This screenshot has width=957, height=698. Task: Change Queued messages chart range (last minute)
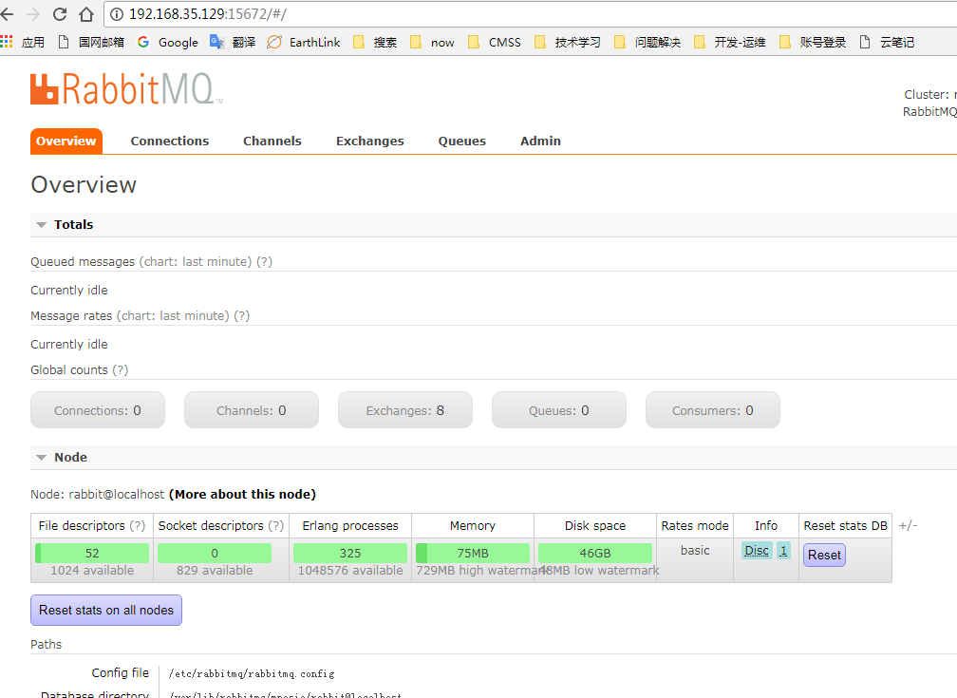pyautogui.click(x=196, y=261)
